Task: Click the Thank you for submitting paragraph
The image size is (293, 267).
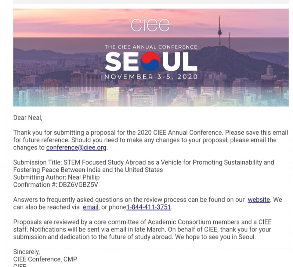Action: point(150,140)
